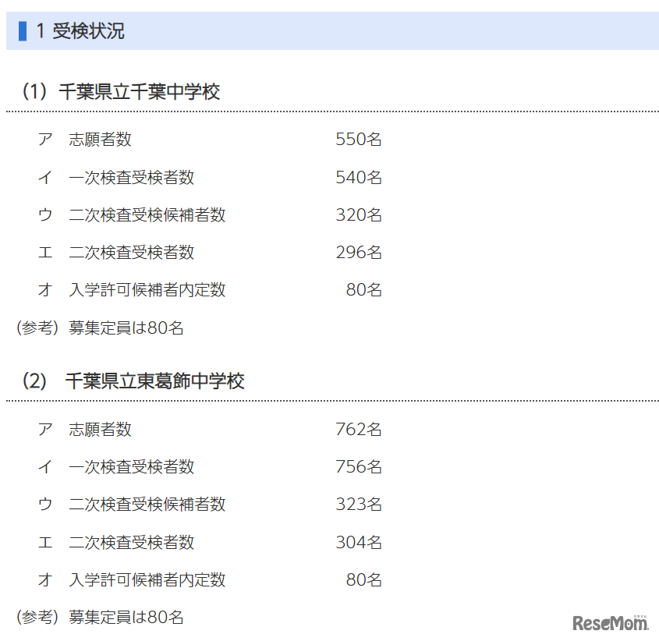The height and width of the screenshot is (641, 659).
Task: Click the 540名 first exam value
Action: click(359, 178)
